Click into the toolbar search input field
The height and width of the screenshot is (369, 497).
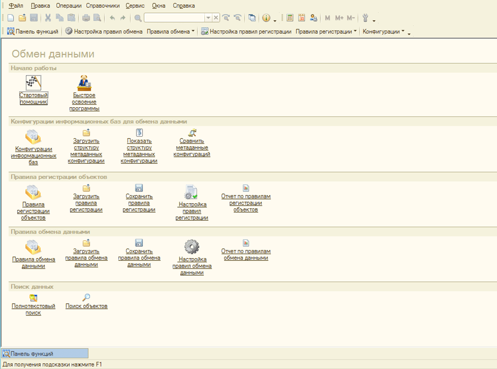174,18
